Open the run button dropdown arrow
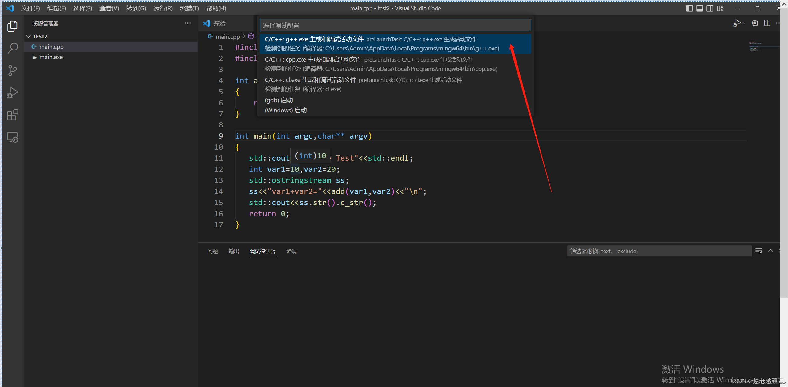Viewport: 788px width, 387px height. tap(745, 23)
